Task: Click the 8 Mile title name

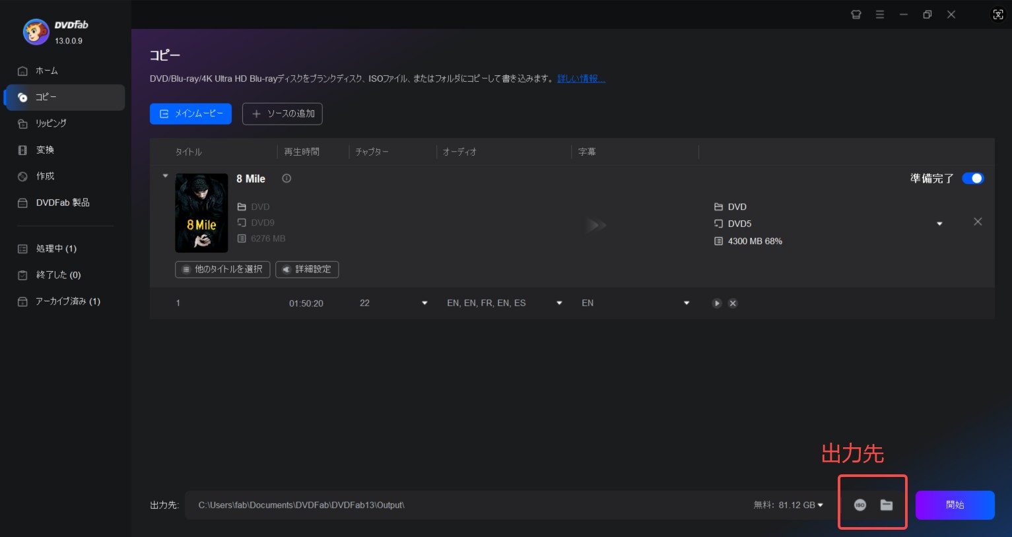Action: click(251, 179)
